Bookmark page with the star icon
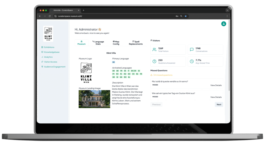This screenshot has width=265, height=149. point(186,16)
